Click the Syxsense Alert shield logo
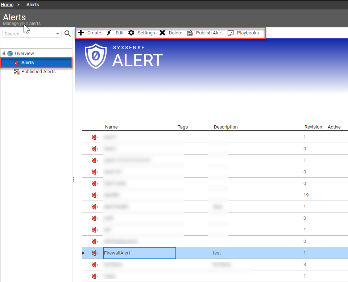This screenshot has height=282, width=348. pos(96,56)
